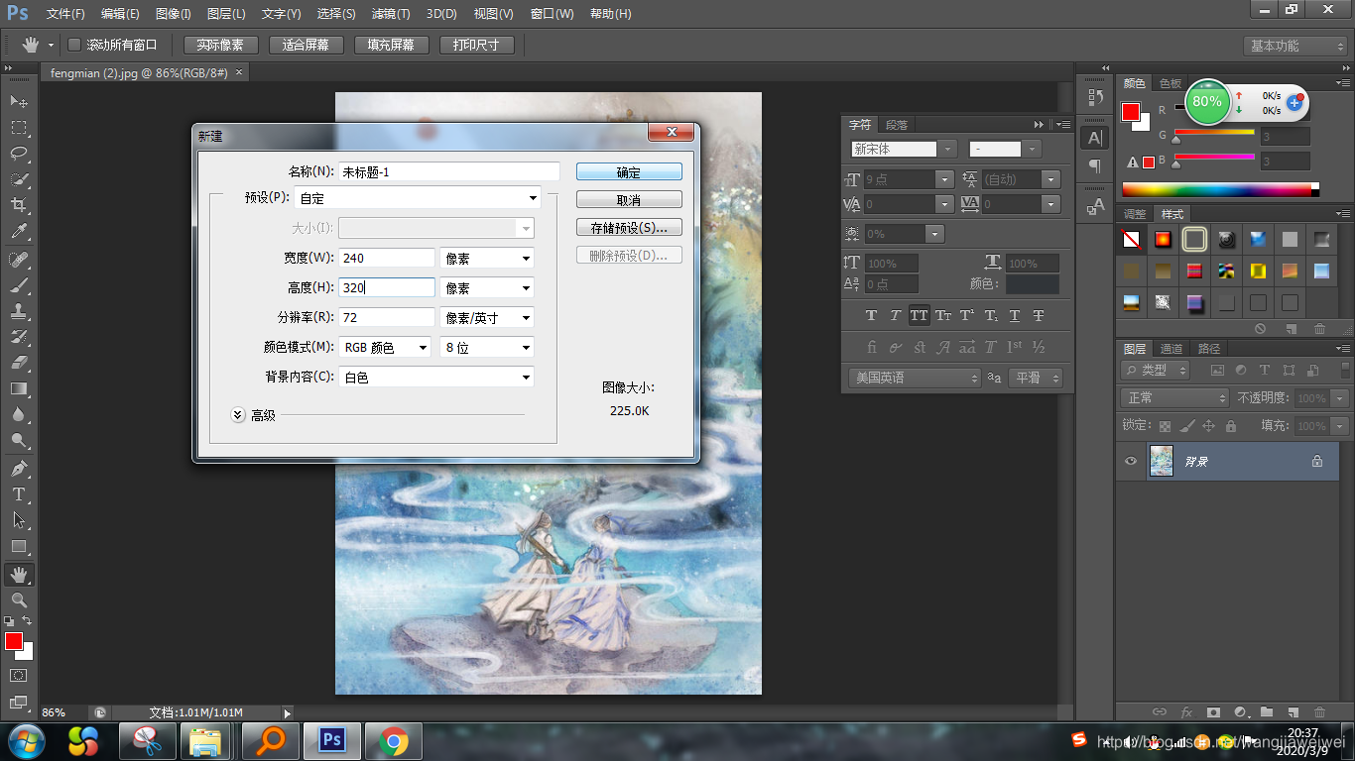Screen dimensions: 1355x761
Task: Select the Rectangular Marquee tool
Action: [19, 128]
